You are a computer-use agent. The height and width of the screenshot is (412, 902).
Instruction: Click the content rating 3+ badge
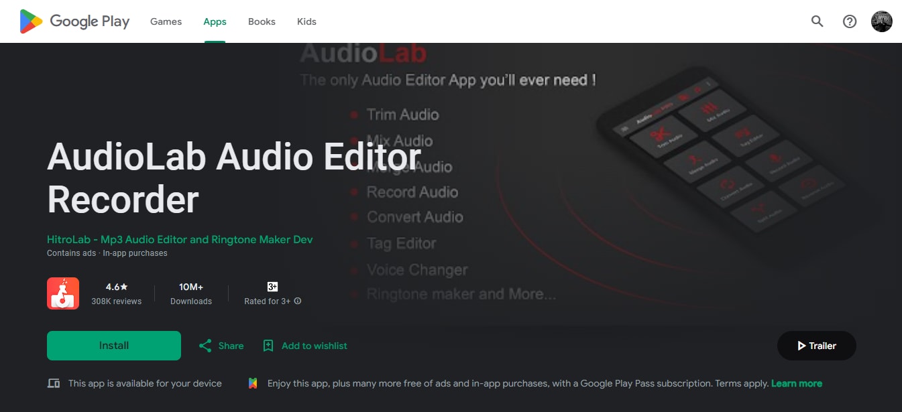click(272, 287)
